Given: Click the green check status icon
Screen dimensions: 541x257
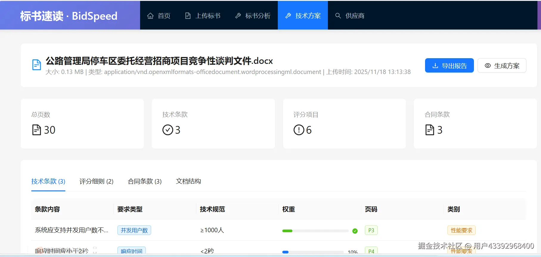Looking at the screenshot, I should pos(355,231).
